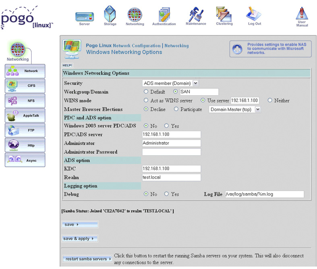Click the save & apply button

point(80,239)
